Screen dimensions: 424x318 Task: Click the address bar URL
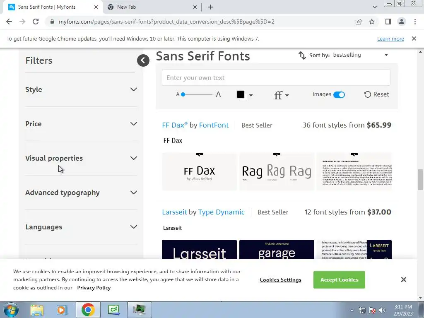pyautogui.click(x=166, y=22)
